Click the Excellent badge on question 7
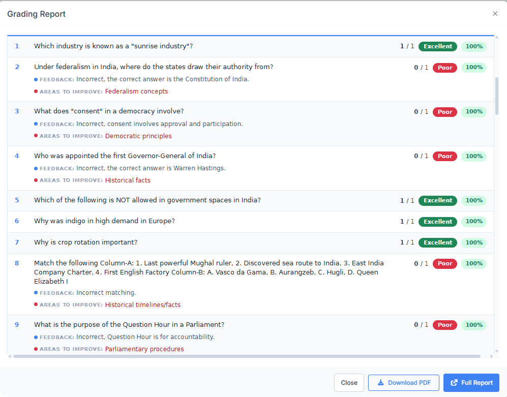This screenshot has width=507, height=397. click(438, 243)
